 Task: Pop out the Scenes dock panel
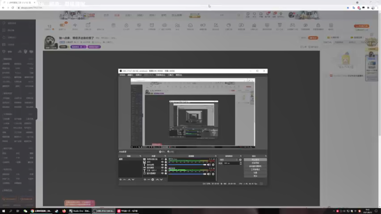pyautogui.click(x=140, y=156)
